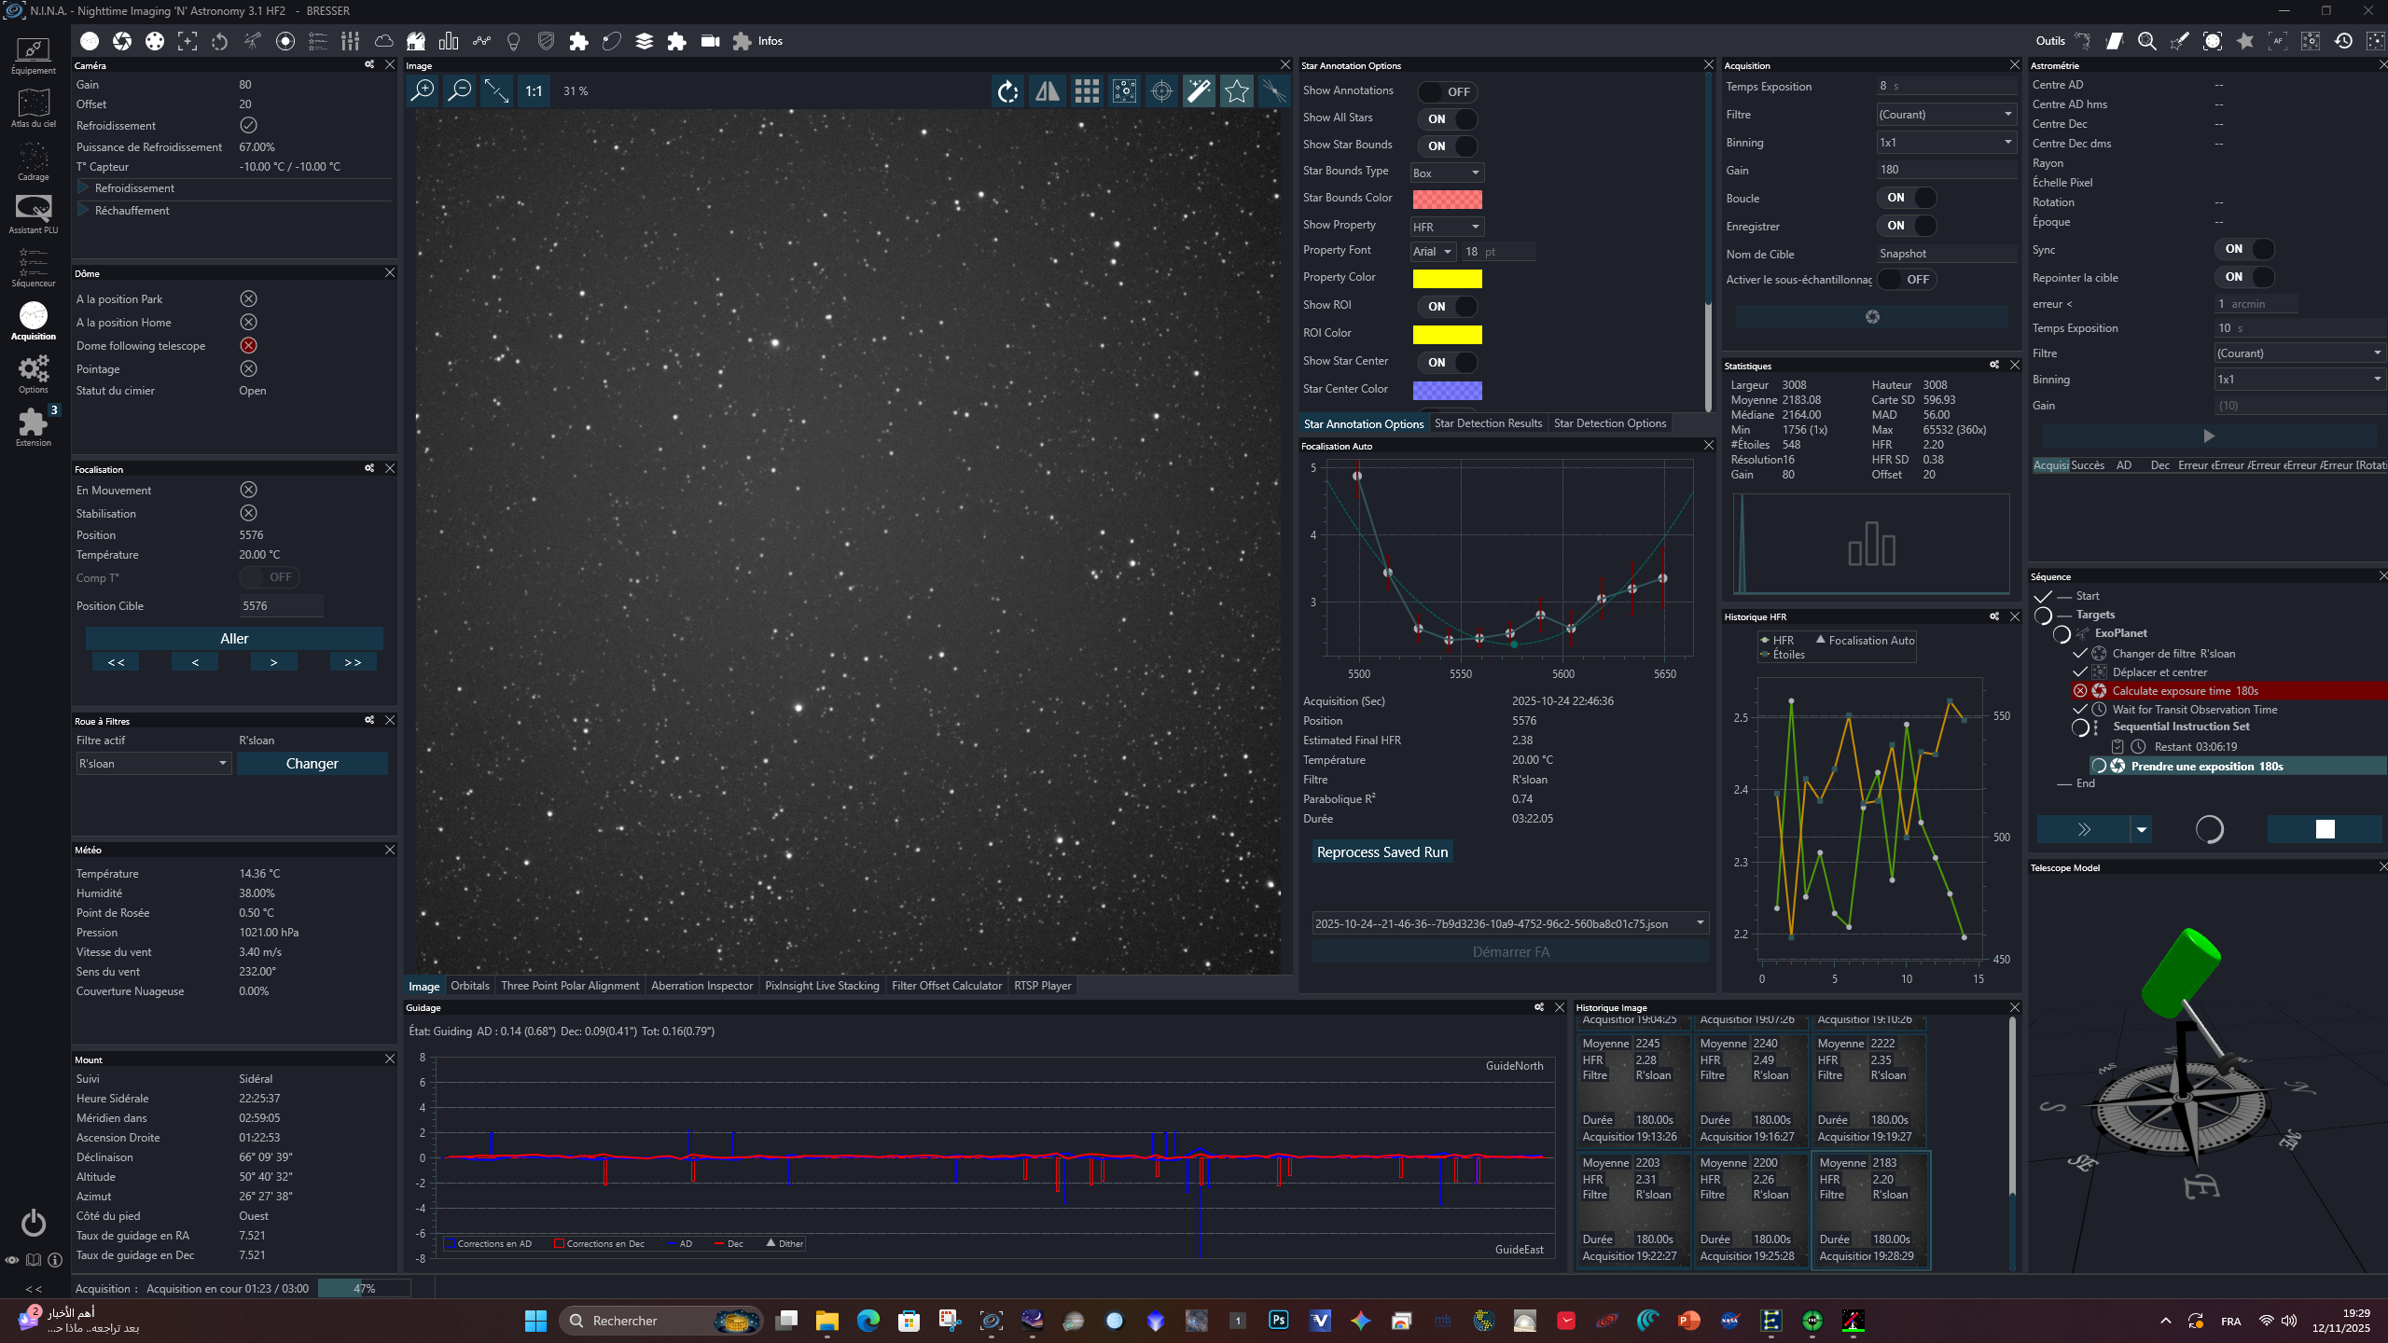Toggle the Show Annotations switch
Screen dimensions: 2388x1343
1447,91
